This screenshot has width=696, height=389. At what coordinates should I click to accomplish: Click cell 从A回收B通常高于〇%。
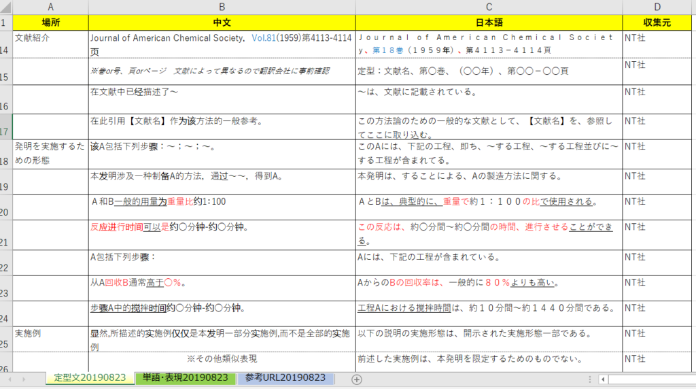click(222, 288)
